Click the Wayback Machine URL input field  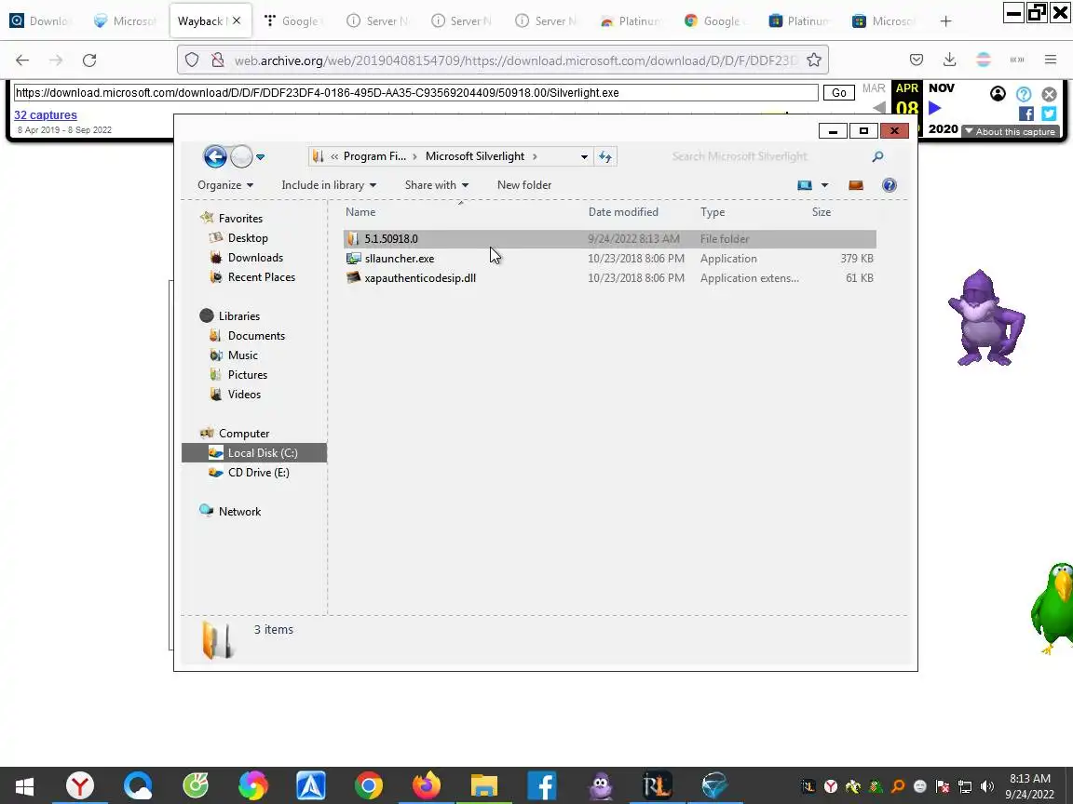[415, 92]
